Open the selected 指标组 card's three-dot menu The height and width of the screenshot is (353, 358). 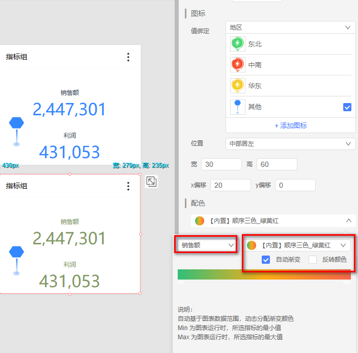(x=128, y=186)
